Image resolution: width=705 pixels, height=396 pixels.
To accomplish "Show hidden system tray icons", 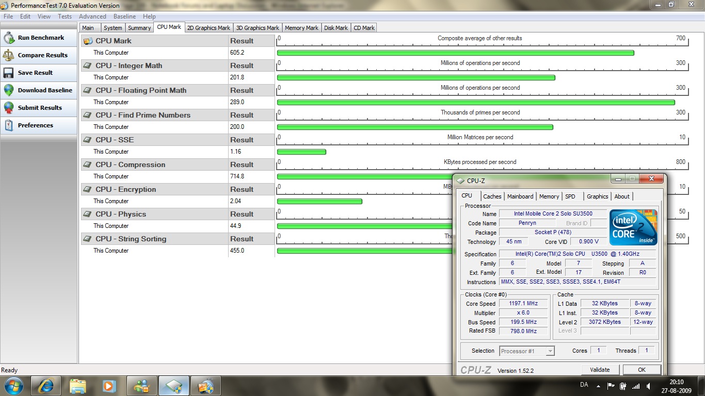I will pyautogui.click(x=598, y=386).
